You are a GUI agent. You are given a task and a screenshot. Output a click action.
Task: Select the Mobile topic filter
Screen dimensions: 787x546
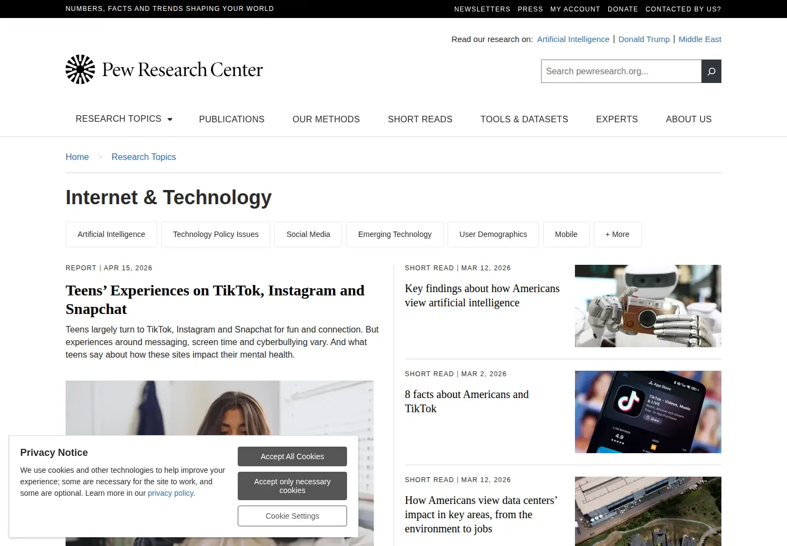(x=566, y=234)
